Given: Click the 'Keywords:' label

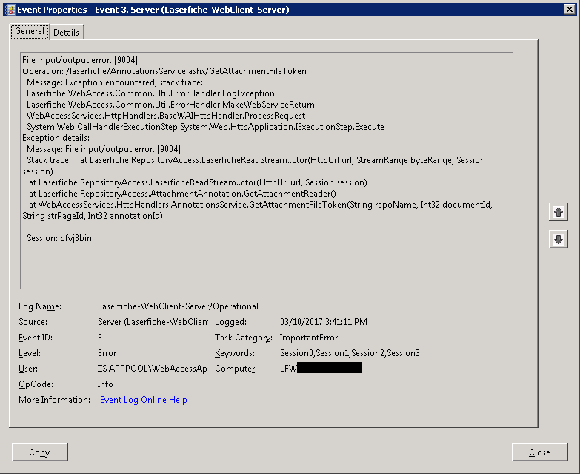Looking at the screenshot, I should [x=235, y=353].
